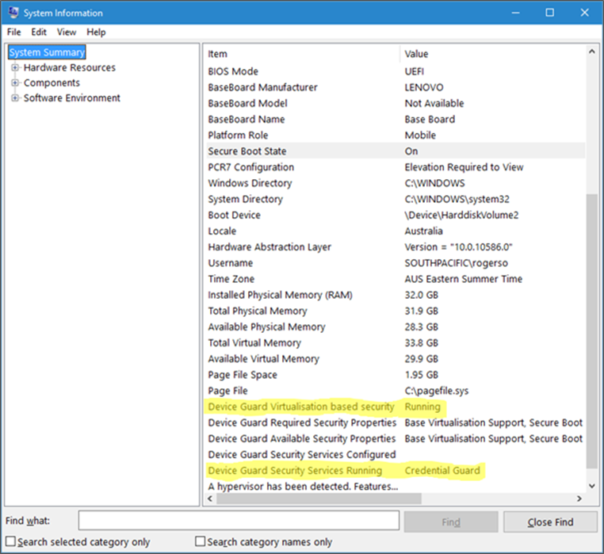The height and width of the screenshot is (554, 604).
Task: Click the Item column header
Action: click(303, 54)
